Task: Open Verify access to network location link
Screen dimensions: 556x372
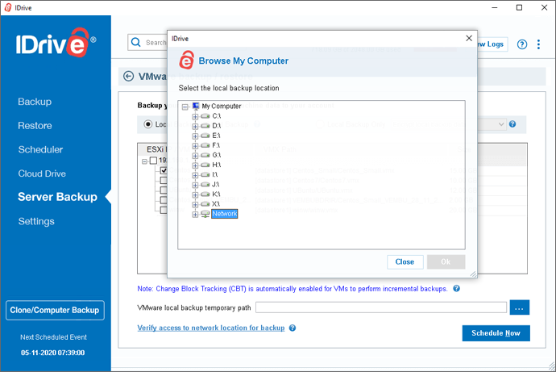Action: point(211,328)
